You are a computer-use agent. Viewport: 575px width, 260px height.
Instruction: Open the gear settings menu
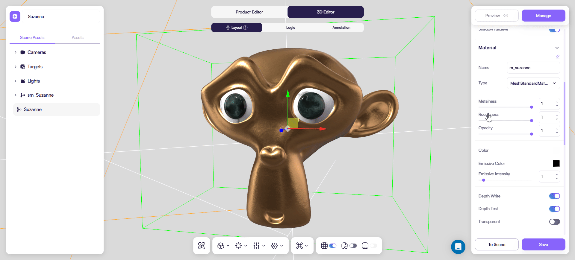click(x=277, y=246)
